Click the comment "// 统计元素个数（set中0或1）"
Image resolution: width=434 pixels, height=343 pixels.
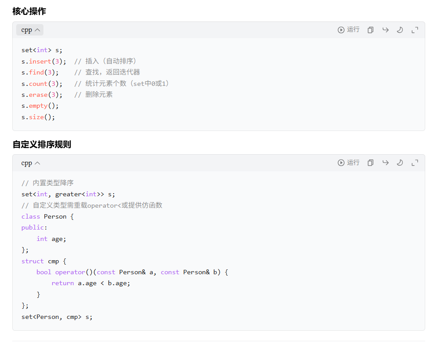[122, 84]
